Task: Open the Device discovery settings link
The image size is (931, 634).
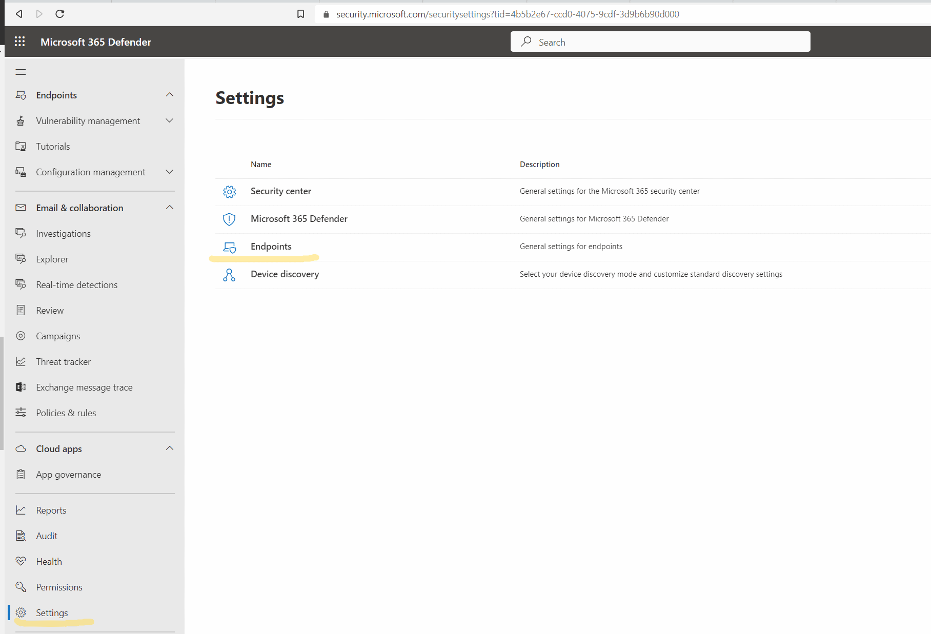Action: tap(285, 274)
